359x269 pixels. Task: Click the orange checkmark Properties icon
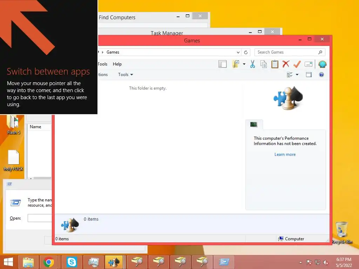coord(297,64)
